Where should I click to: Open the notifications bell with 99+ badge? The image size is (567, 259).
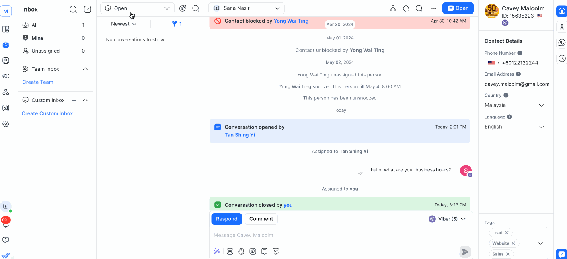(6, 224)
